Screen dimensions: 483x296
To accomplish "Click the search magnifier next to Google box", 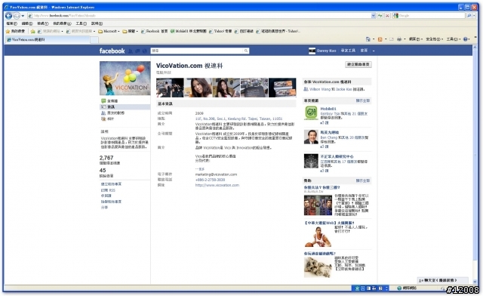I will click(469, 15).
